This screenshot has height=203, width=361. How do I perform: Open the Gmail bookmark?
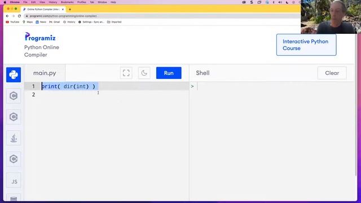click(x=55, y=22)
